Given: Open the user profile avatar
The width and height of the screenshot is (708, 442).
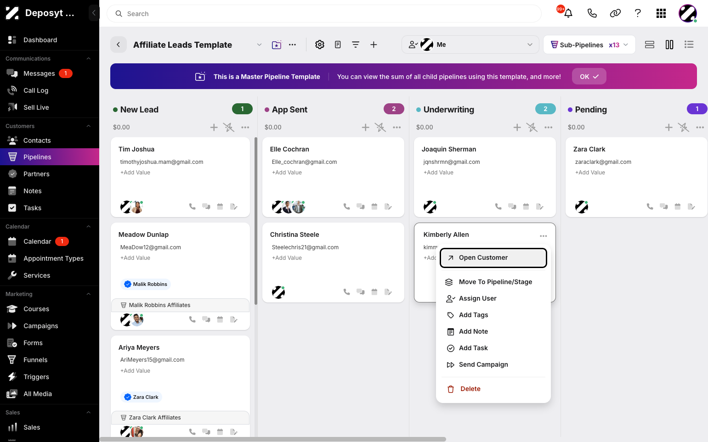Looking at the screenshot, I should point(688,13).
